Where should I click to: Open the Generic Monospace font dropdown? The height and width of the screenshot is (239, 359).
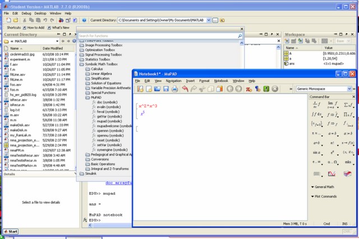[x=349, y=89]
